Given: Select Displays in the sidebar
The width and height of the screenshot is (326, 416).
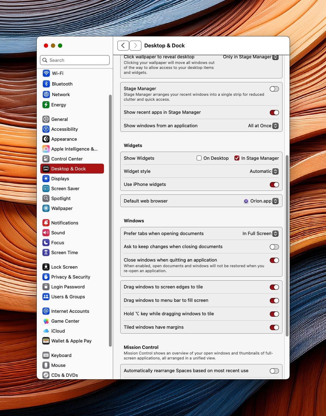Looking at the screenshot, I should click(x=60, y=179).
